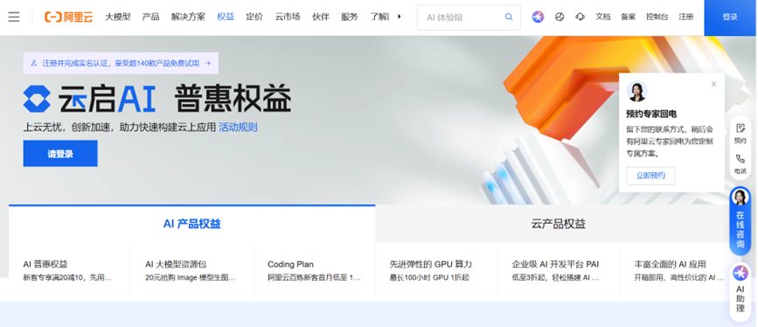Select the 企业级 AI 开发平台 PAI card
The height and width of the screenshot is (327, 758).
559,271
